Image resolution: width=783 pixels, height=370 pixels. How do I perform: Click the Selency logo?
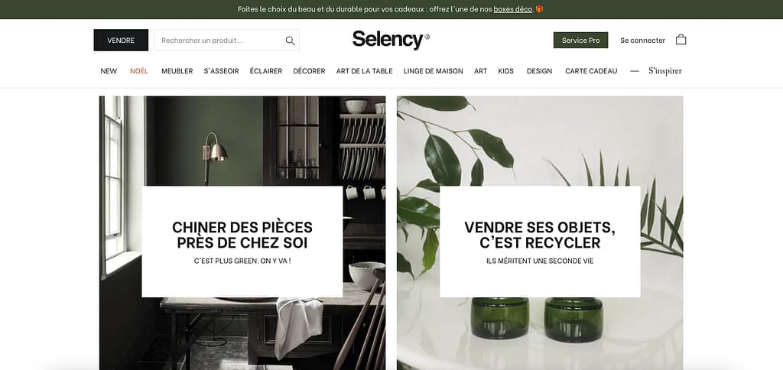391,40
